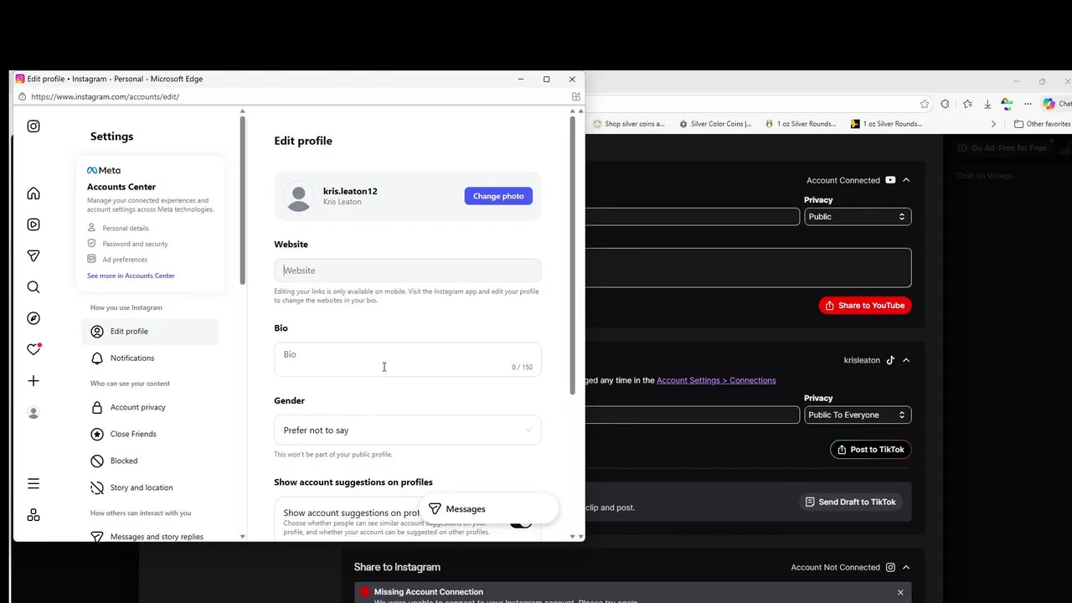Open See more in Accounts Center link

pyautogui.click(x=131, y=276)
